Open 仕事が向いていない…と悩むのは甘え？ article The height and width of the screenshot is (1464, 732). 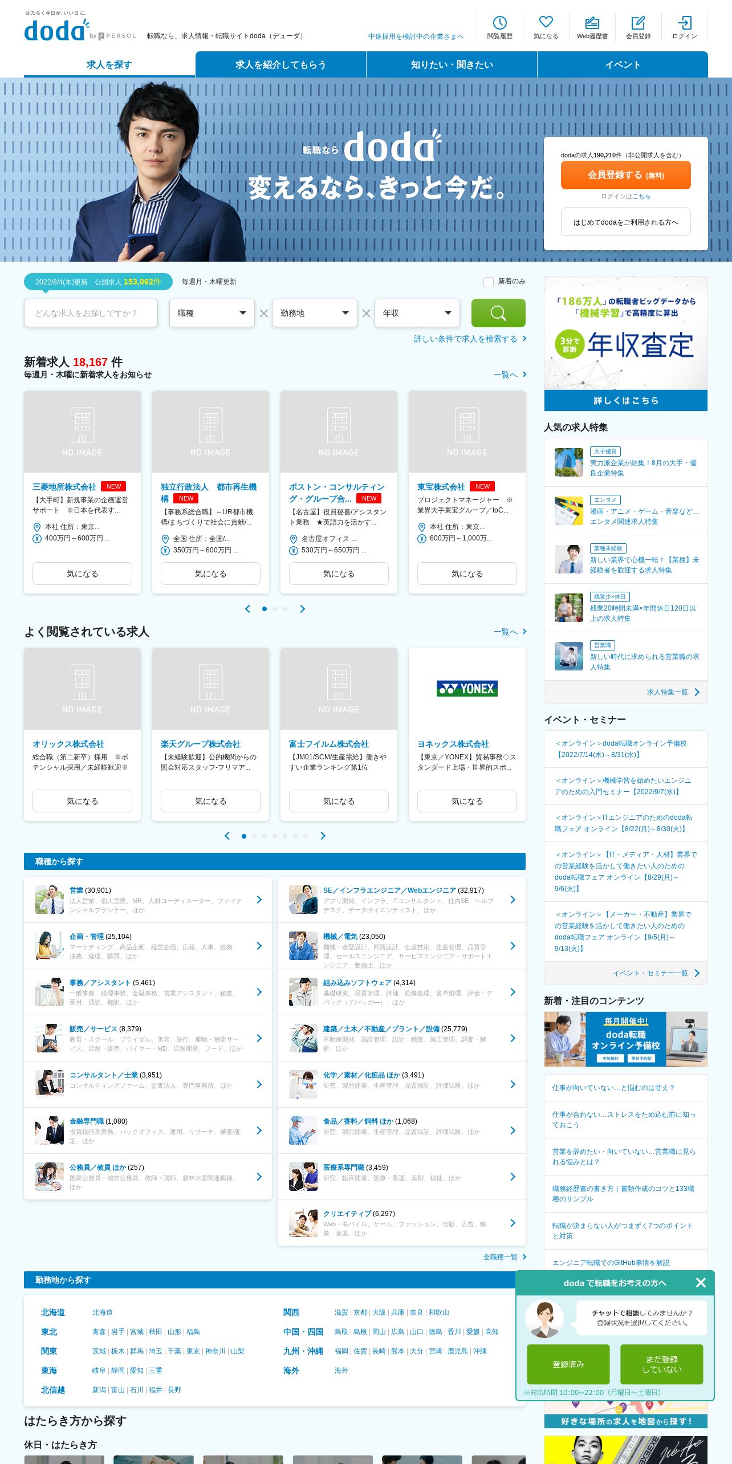613,1088
